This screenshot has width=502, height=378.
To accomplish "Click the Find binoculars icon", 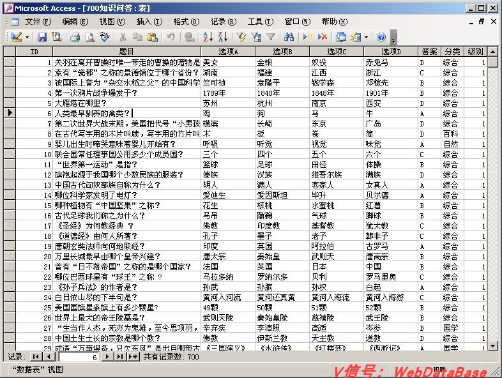I will pos(289,37).
